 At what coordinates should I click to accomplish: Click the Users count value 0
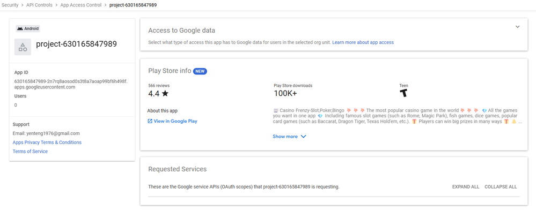[x=16, y=105]
